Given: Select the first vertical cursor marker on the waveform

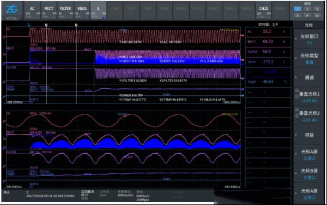Looking at the screenshot, I should coord(46,25).
